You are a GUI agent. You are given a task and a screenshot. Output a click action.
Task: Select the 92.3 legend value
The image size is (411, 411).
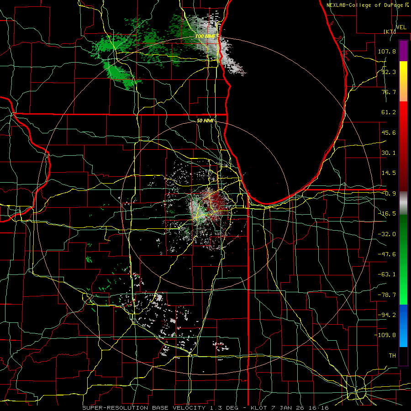(x=389, y=72)
